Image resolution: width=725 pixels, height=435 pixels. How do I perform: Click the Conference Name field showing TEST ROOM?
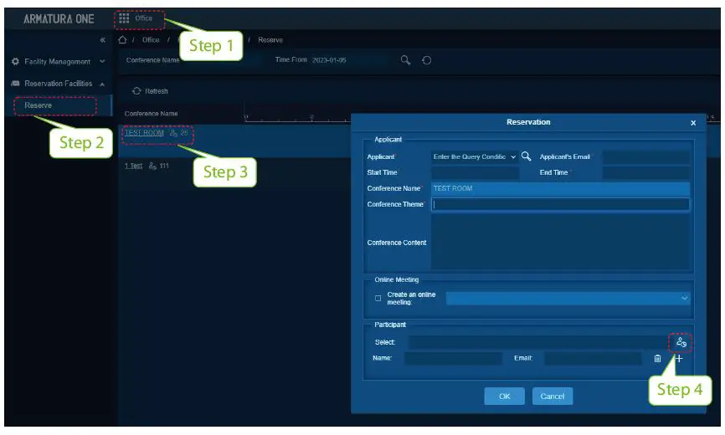[x=560, y=188]
